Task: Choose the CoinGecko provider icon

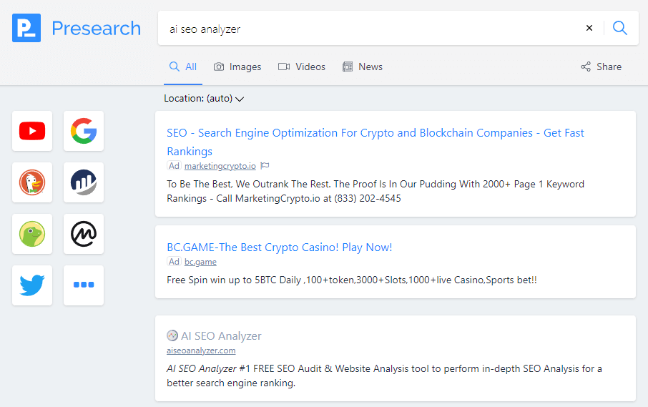Action: [32, 234]
